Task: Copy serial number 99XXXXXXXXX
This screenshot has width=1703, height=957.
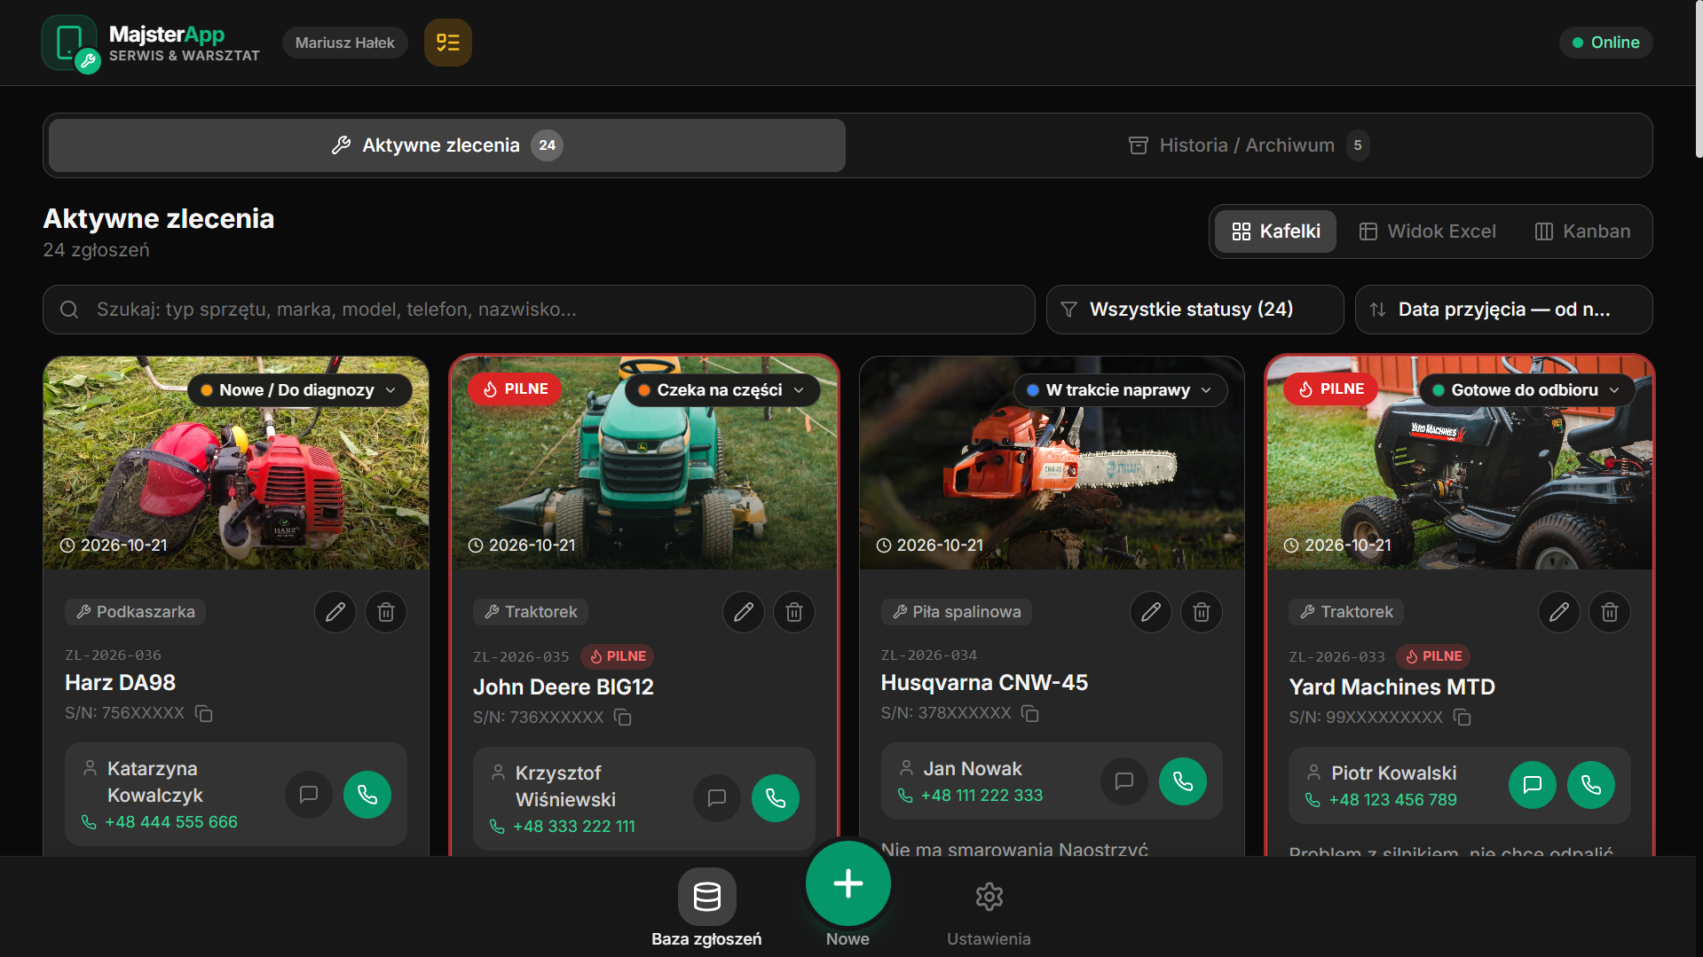Action: [x=1463, y=718]
